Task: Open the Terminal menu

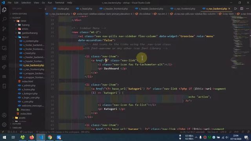Action: 60,3
